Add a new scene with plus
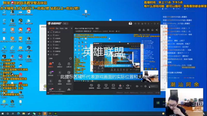The height and width of the screenshot is (116, 207). [x=72, y=28]
